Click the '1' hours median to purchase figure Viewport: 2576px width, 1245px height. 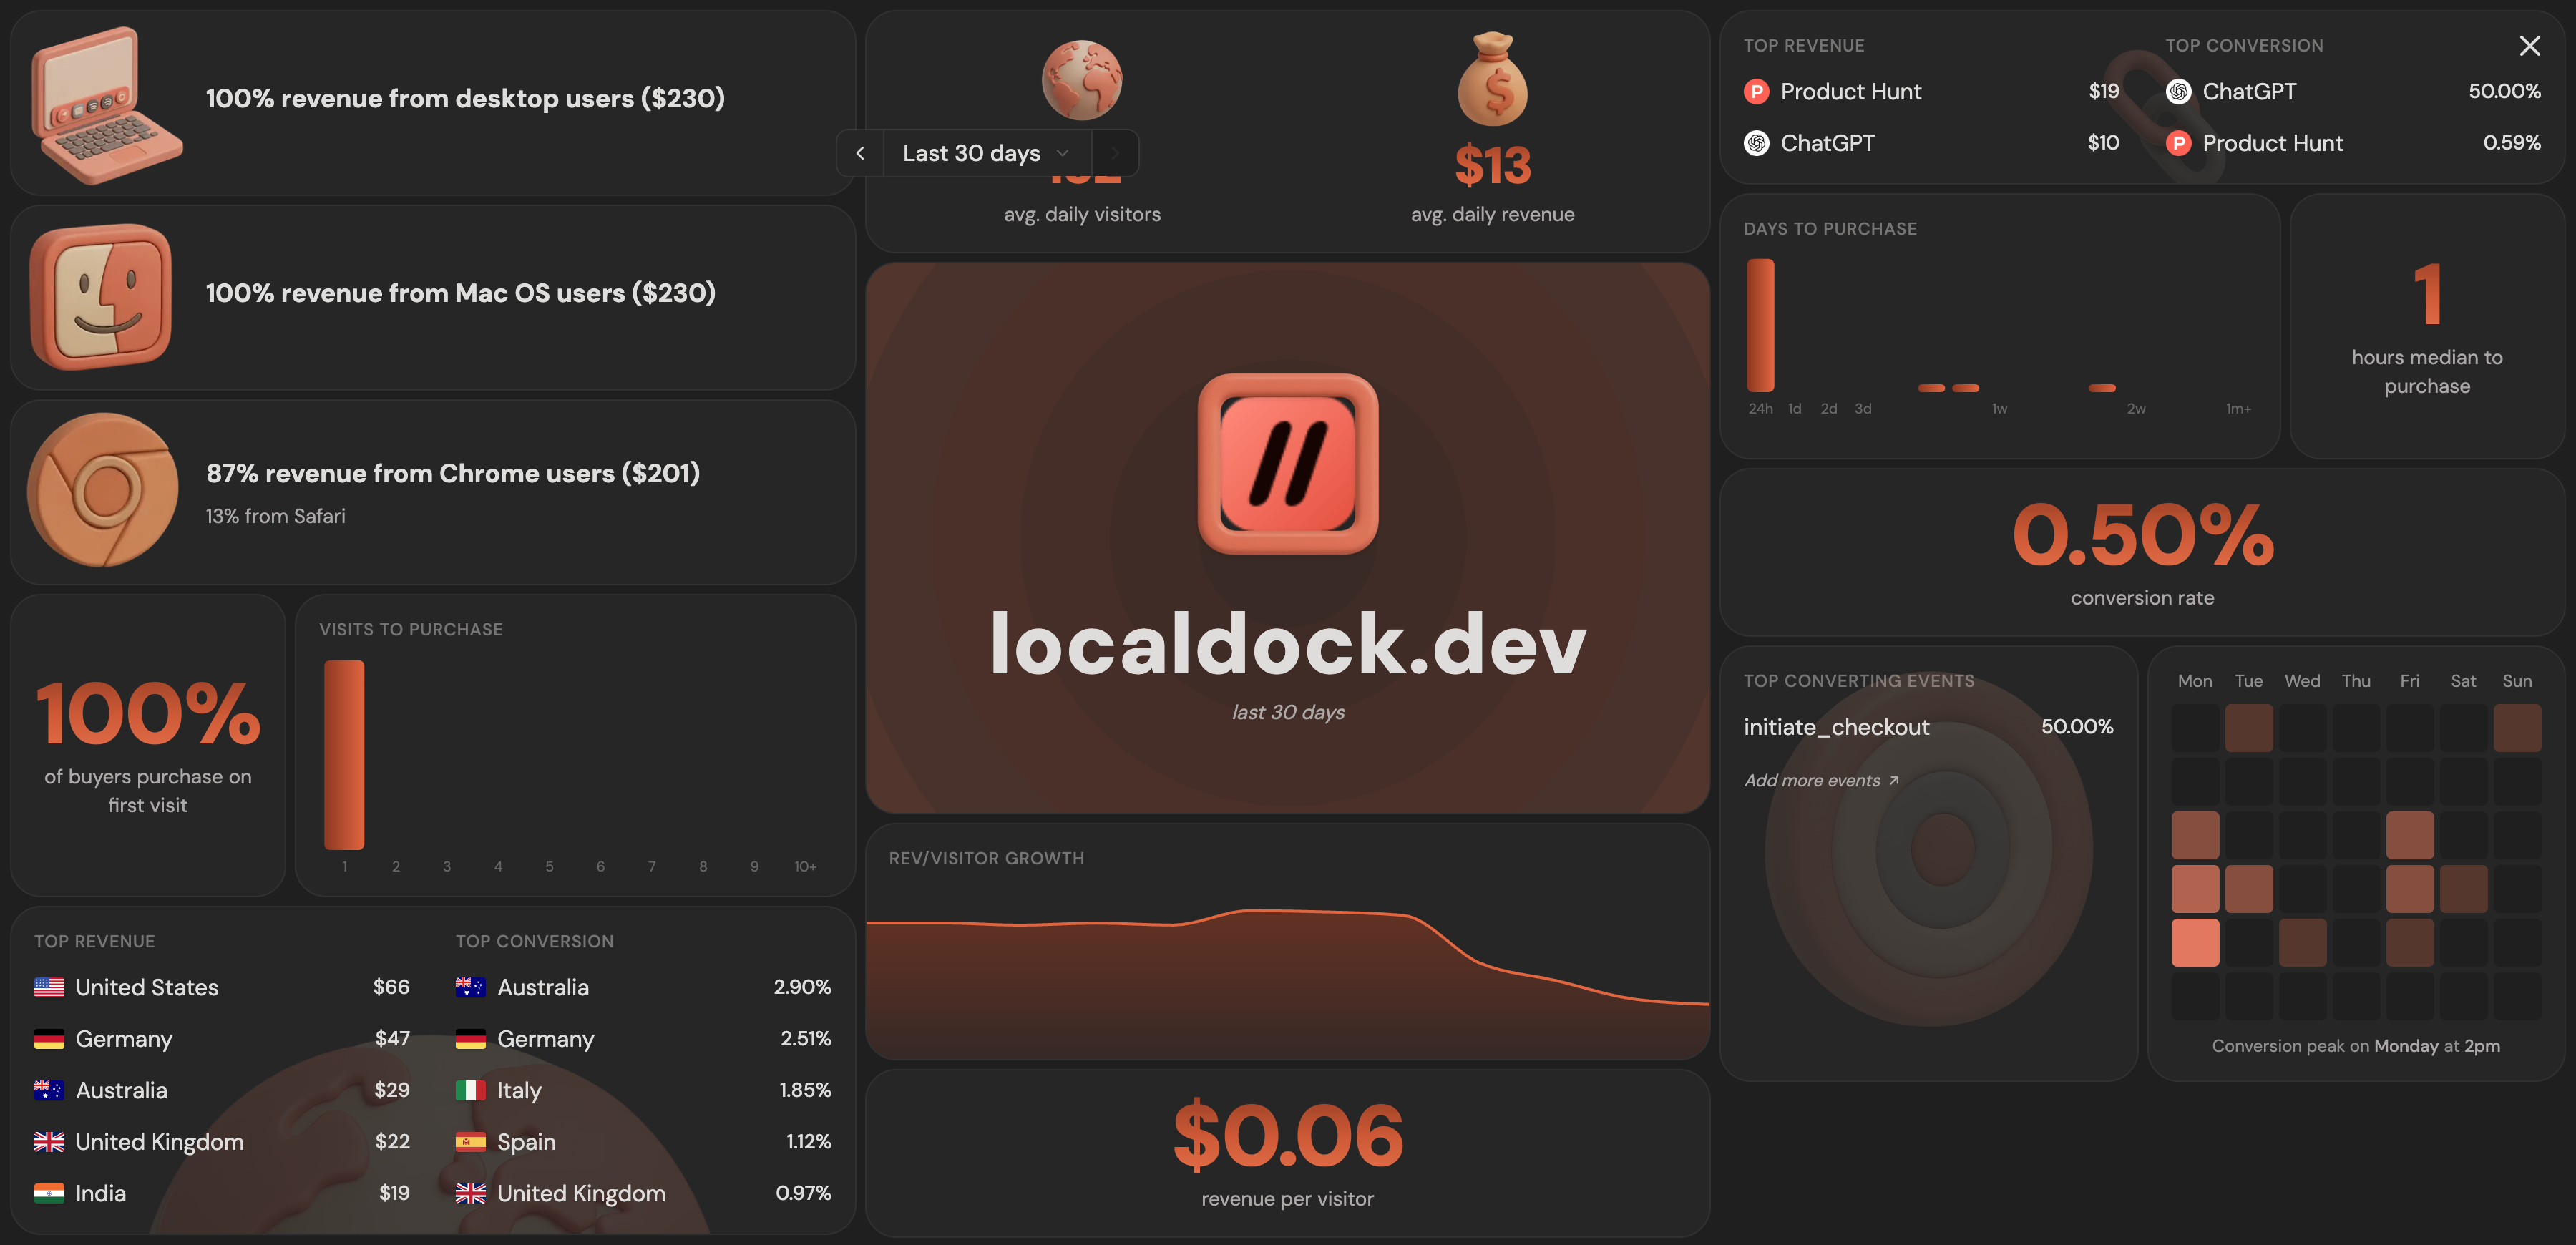(x=2427, y=295)
